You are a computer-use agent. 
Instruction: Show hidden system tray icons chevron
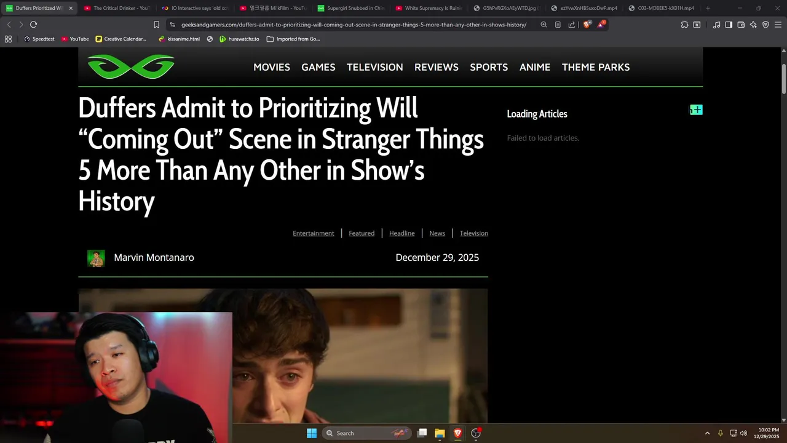click(x=707, y=433)
